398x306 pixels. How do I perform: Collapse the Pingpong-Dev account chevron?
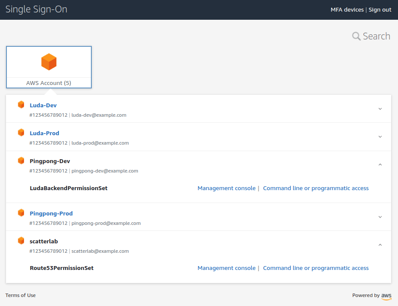coord(380,165)
